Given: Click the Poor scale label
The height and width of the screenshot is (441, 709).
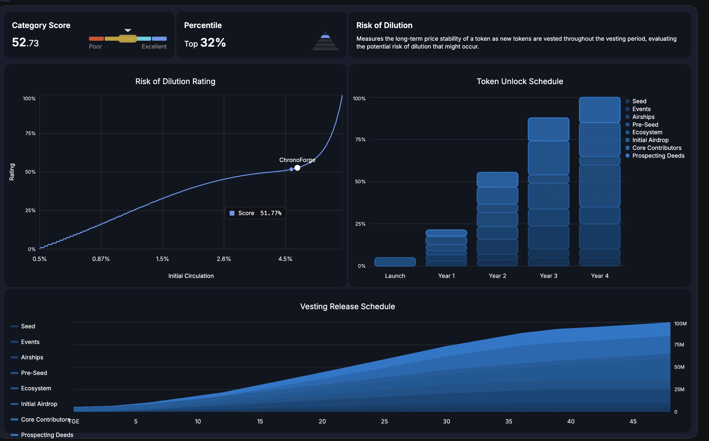Looking at the screenshot, I should pos(95,47).
